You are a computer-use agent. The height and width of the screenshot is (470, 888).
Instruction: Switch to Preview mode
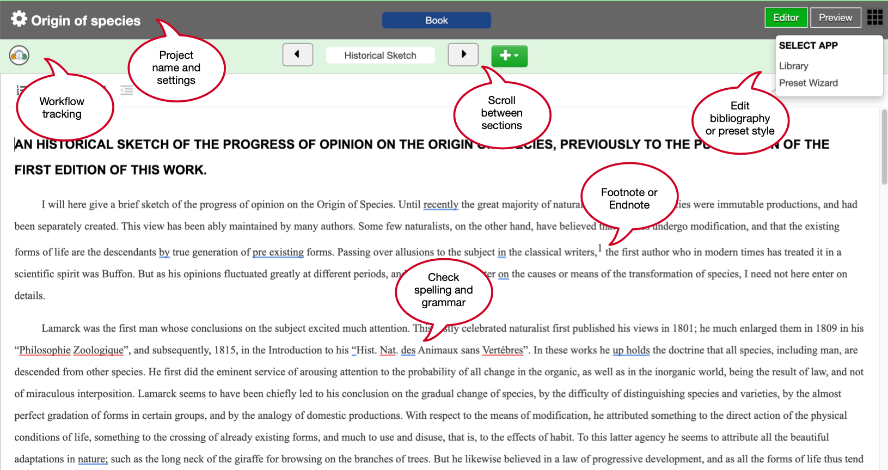pos(835,17)
